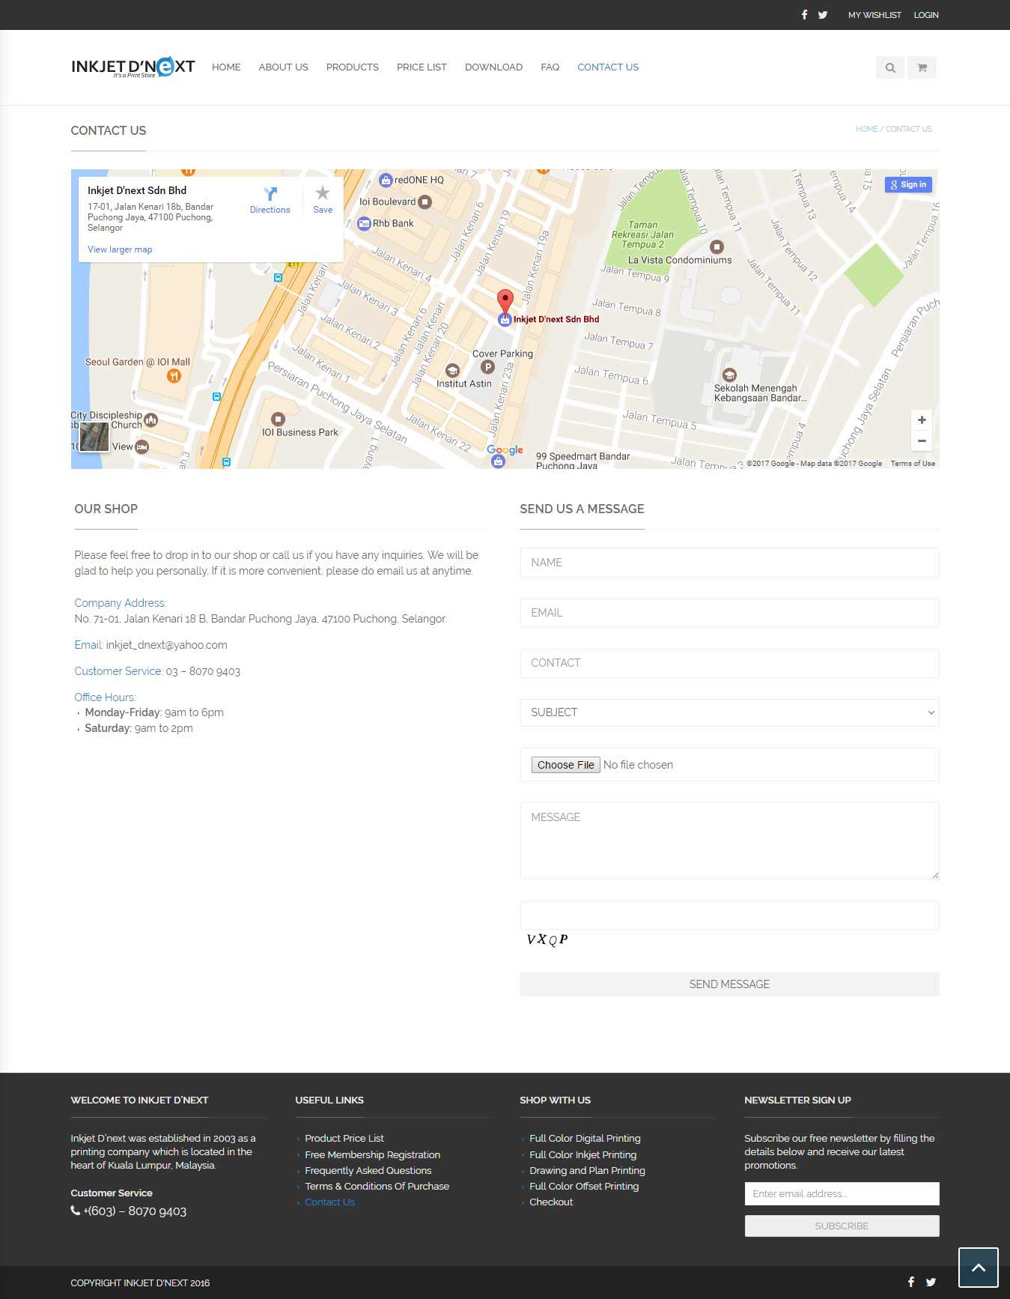Open the shopping cart icon
This screenshot has height=1299, width=1010.
(x=922, y=67)
